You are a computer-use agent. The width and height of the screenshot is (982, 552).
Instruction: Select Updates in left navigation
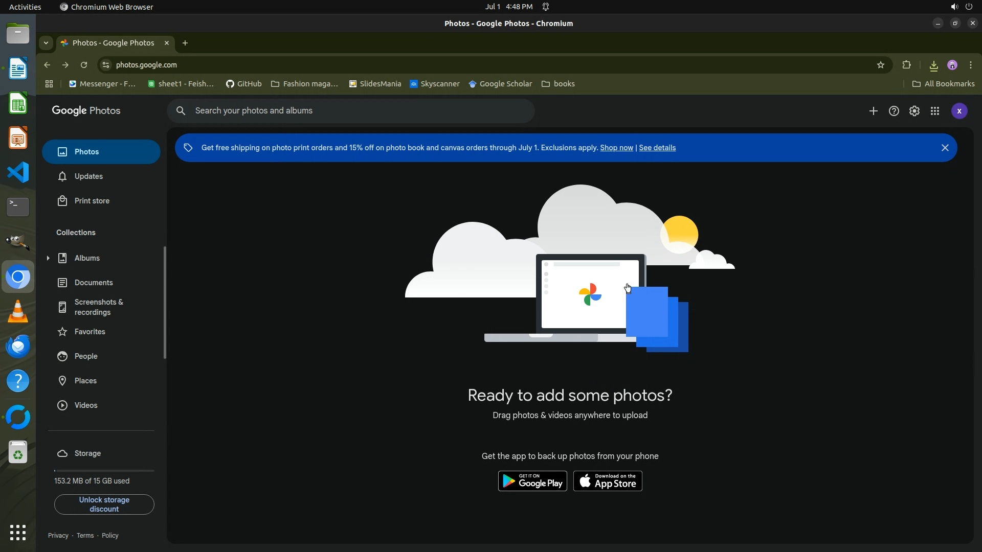[x=88, y=176]
